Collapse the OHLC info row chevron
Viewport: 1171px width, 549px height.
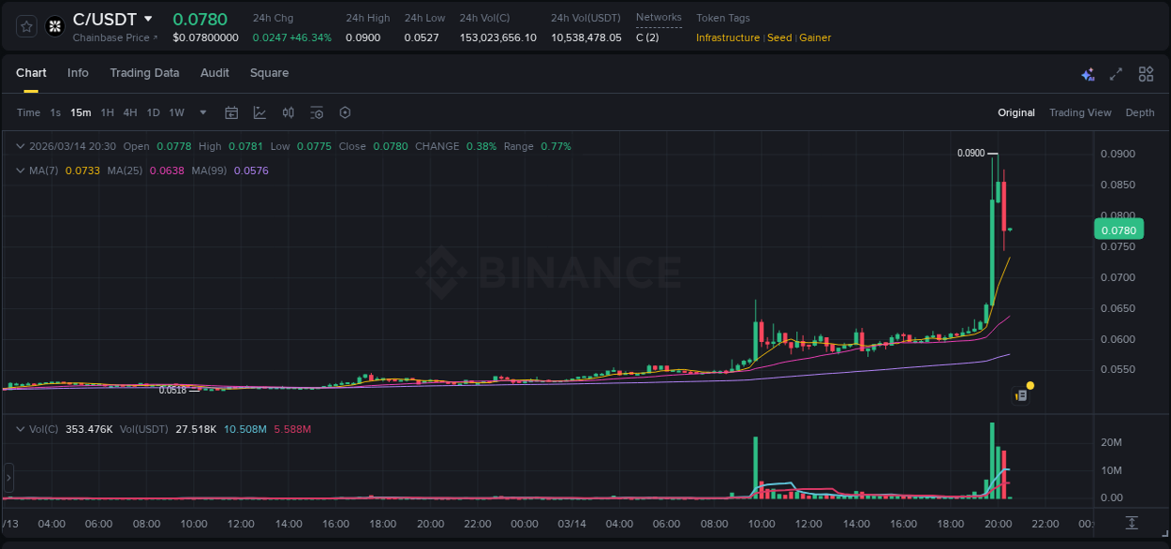click(x=20, y=146)
